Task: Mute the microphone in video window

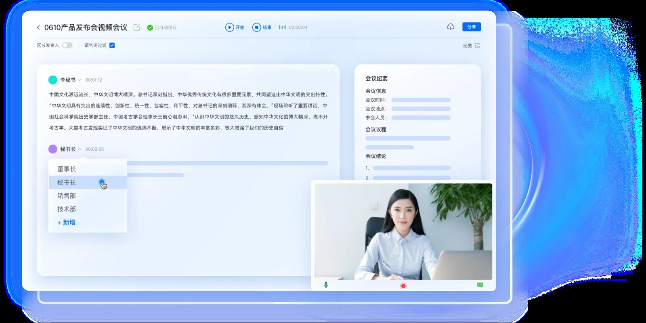Action: 326,285
